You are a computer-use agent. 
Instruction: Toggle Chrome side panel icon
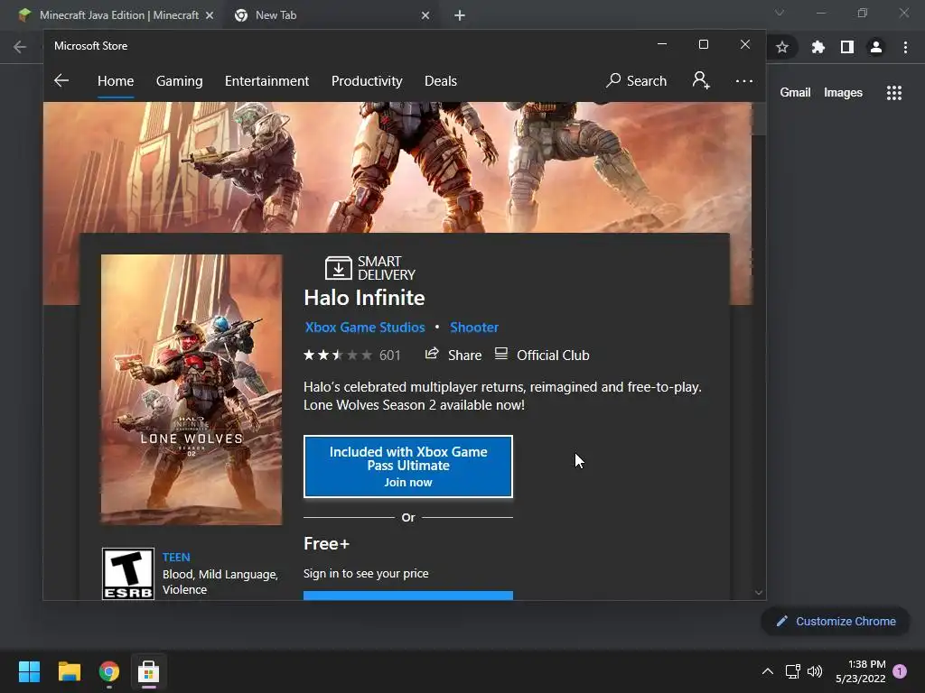[x=847, y=47]
